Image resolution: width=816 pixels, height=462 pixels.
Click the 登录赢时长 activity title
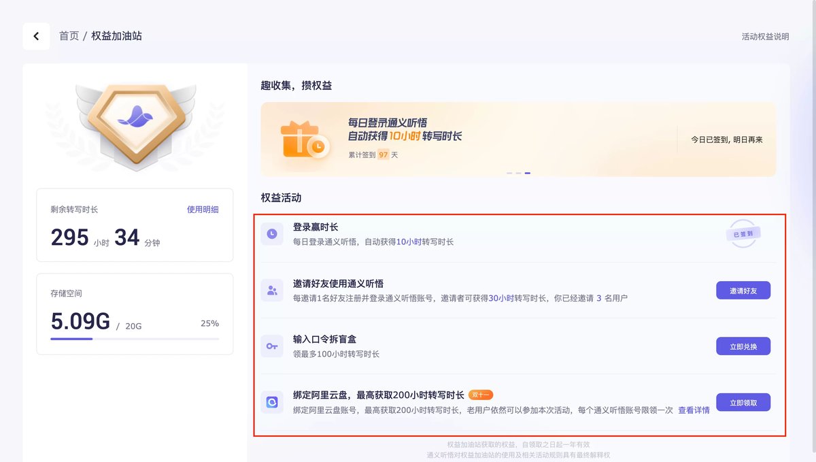(x=316, y=227)
